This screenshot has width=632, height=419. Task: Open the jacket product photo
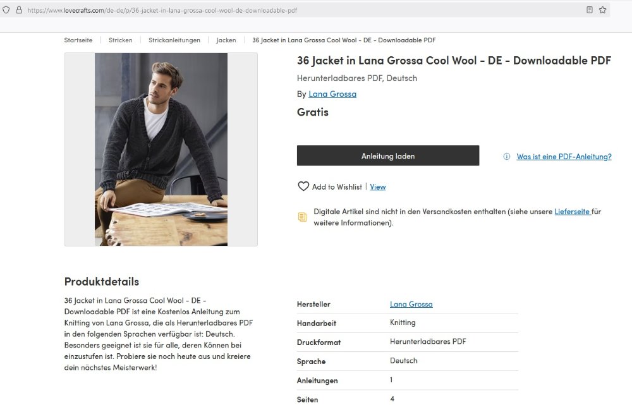point(161,150)
